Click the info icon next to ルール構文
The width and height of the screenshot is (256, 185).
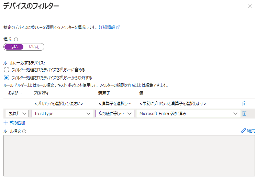coord(24,131)
